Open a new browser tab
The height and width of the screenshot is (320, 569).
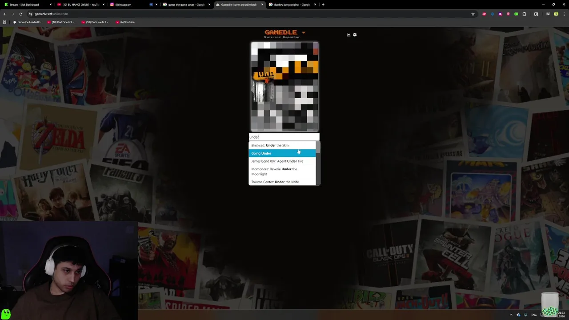[323, 4]
